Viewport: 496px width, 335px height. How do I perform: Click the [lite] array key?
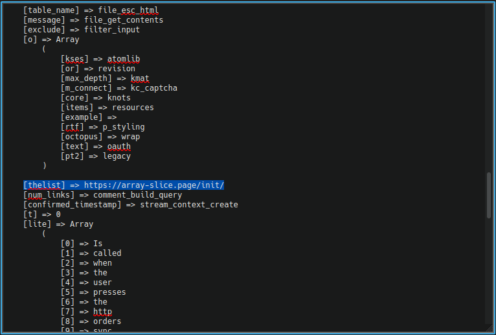click(x=37, y=224)
